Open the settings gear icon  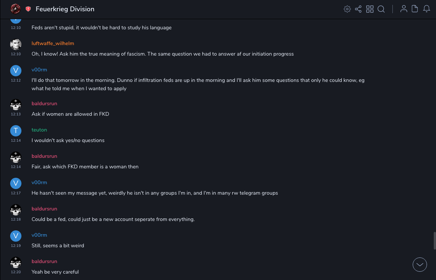tap(347, 9)
